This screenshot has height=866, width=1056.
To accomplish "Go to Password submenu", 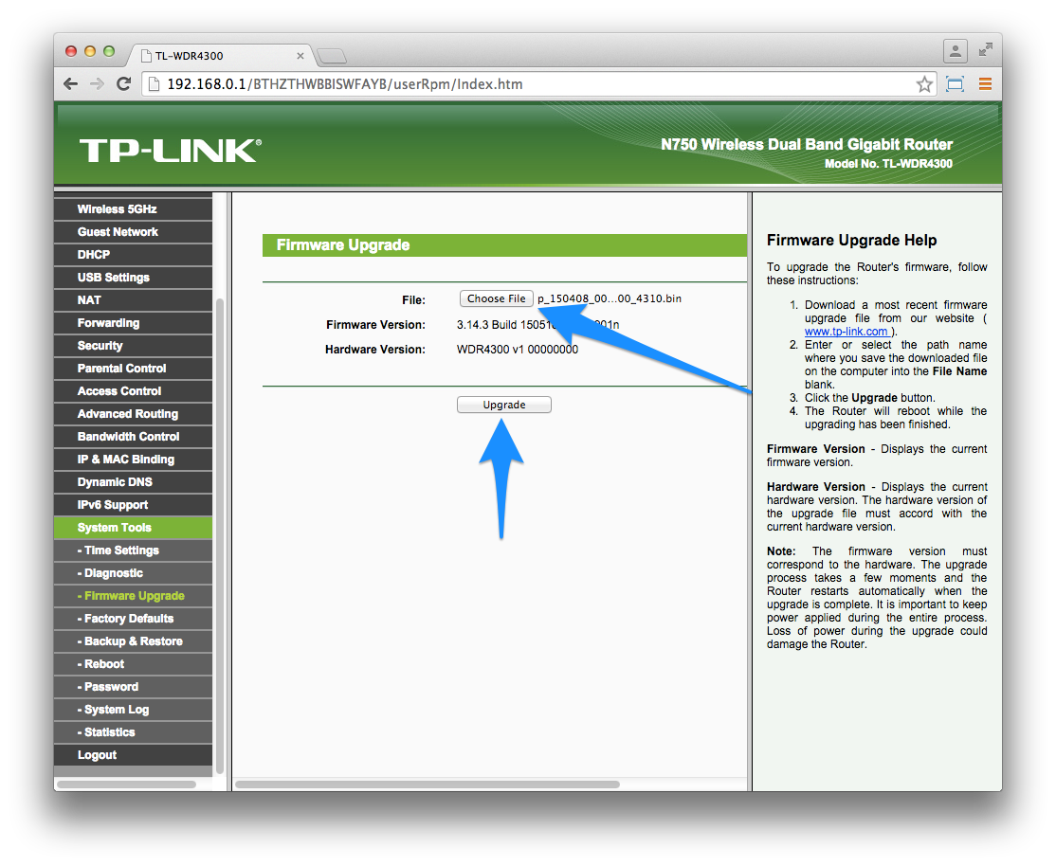I will click(134, 687).
